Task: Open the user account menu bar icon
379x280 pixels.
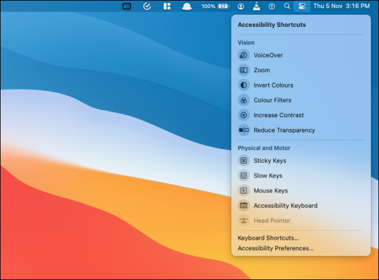Action: tap(241, 6)
